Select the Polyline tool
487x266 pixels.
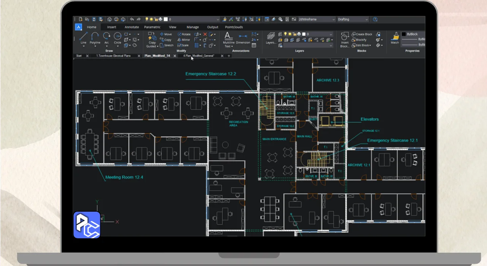[x=95, y=37]
